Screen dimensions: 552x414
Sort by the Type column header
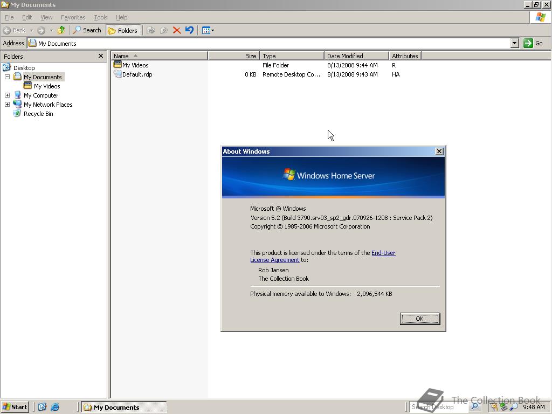[x=292, y=56]
